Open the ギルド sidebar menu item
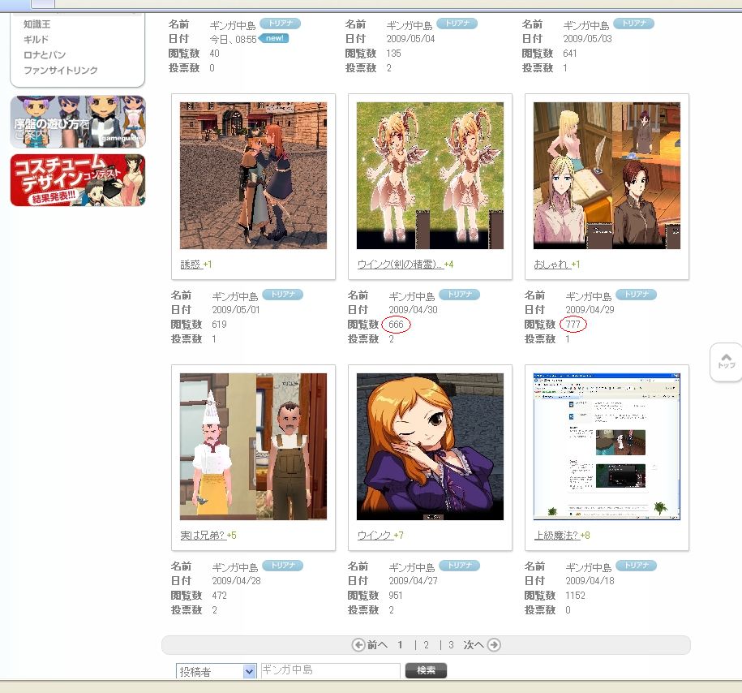742x693 pixels. pyautogui.click(x=36, y=40)
